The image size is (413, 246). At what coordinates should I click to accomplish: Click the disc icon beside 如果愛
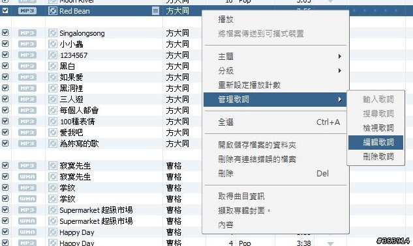coord(53,77)
